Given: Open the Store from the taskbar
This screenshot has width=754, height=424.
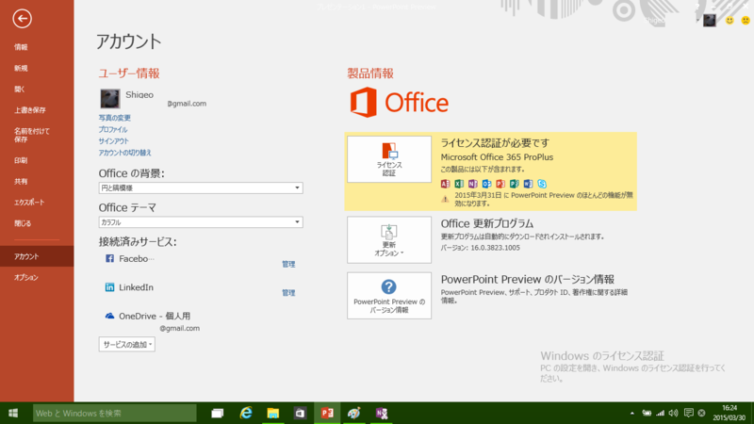Looking at the screenshot, I should [300, 413].
